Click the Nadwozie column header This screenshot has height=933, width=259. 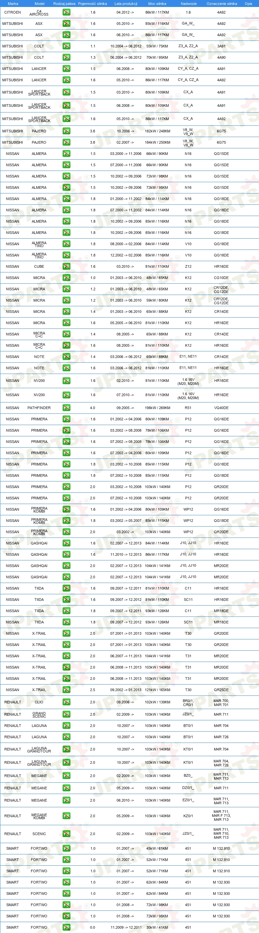point(189,4)
